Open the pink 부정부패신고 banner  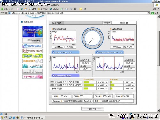pos(32,76)
